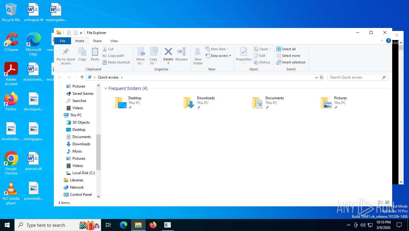Select This PC in navigation pane
409x231 pixels.
(x=73, y=115)
